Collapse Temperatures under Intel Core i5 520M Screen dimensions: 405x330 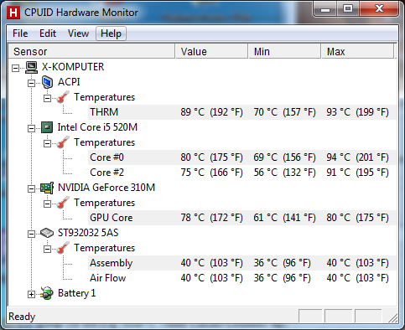[48, 143]
